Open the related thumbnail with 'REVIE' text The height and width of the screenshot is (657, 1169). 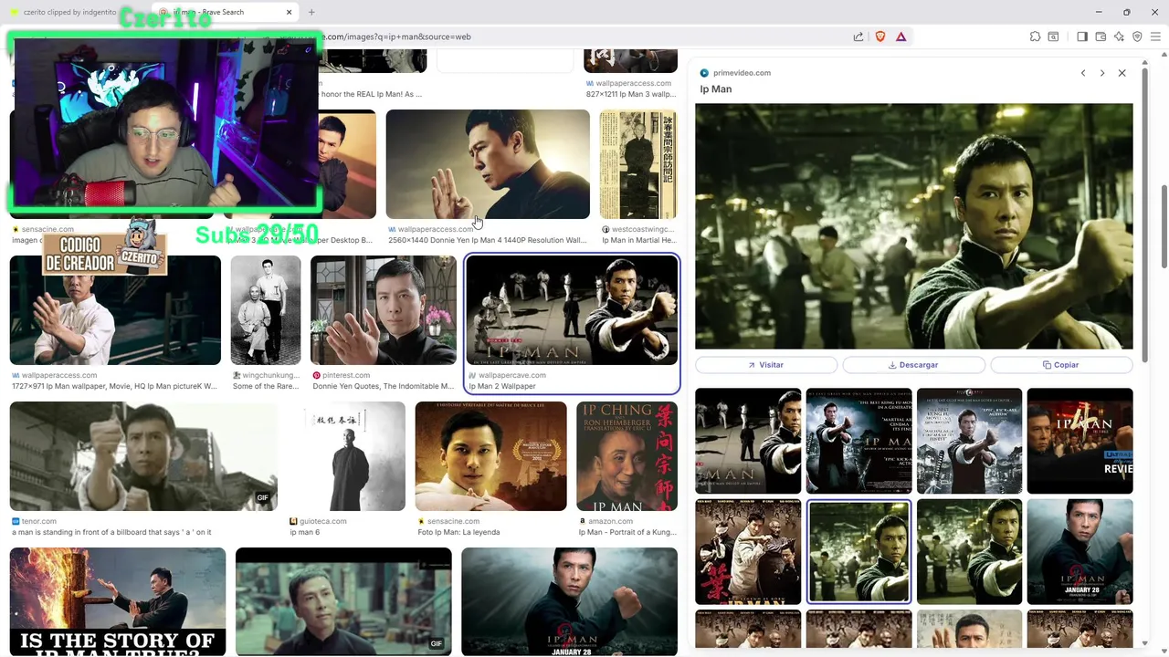point(1079,441)
